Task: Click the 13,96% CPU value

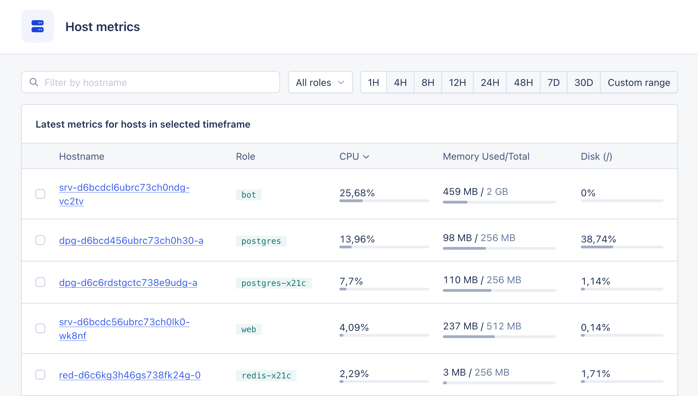Action: click(x=357, y=239)
